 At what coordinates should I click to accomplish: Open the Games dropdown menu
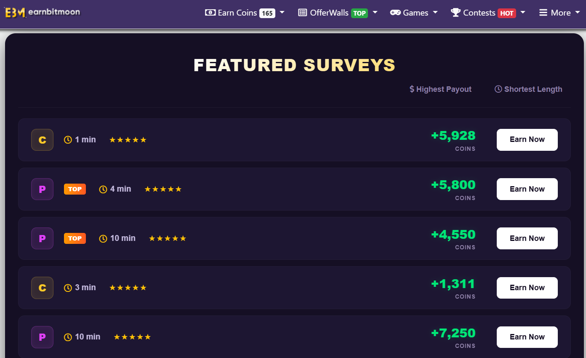pyautogui.click(x=414, y=13)
